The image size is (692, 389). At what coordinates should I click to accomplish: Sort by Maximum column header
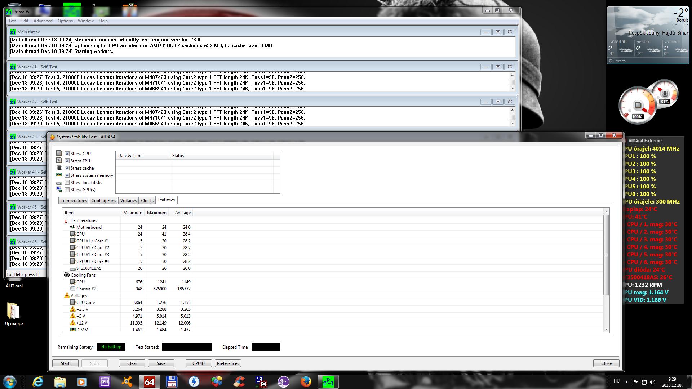(156, 213)
